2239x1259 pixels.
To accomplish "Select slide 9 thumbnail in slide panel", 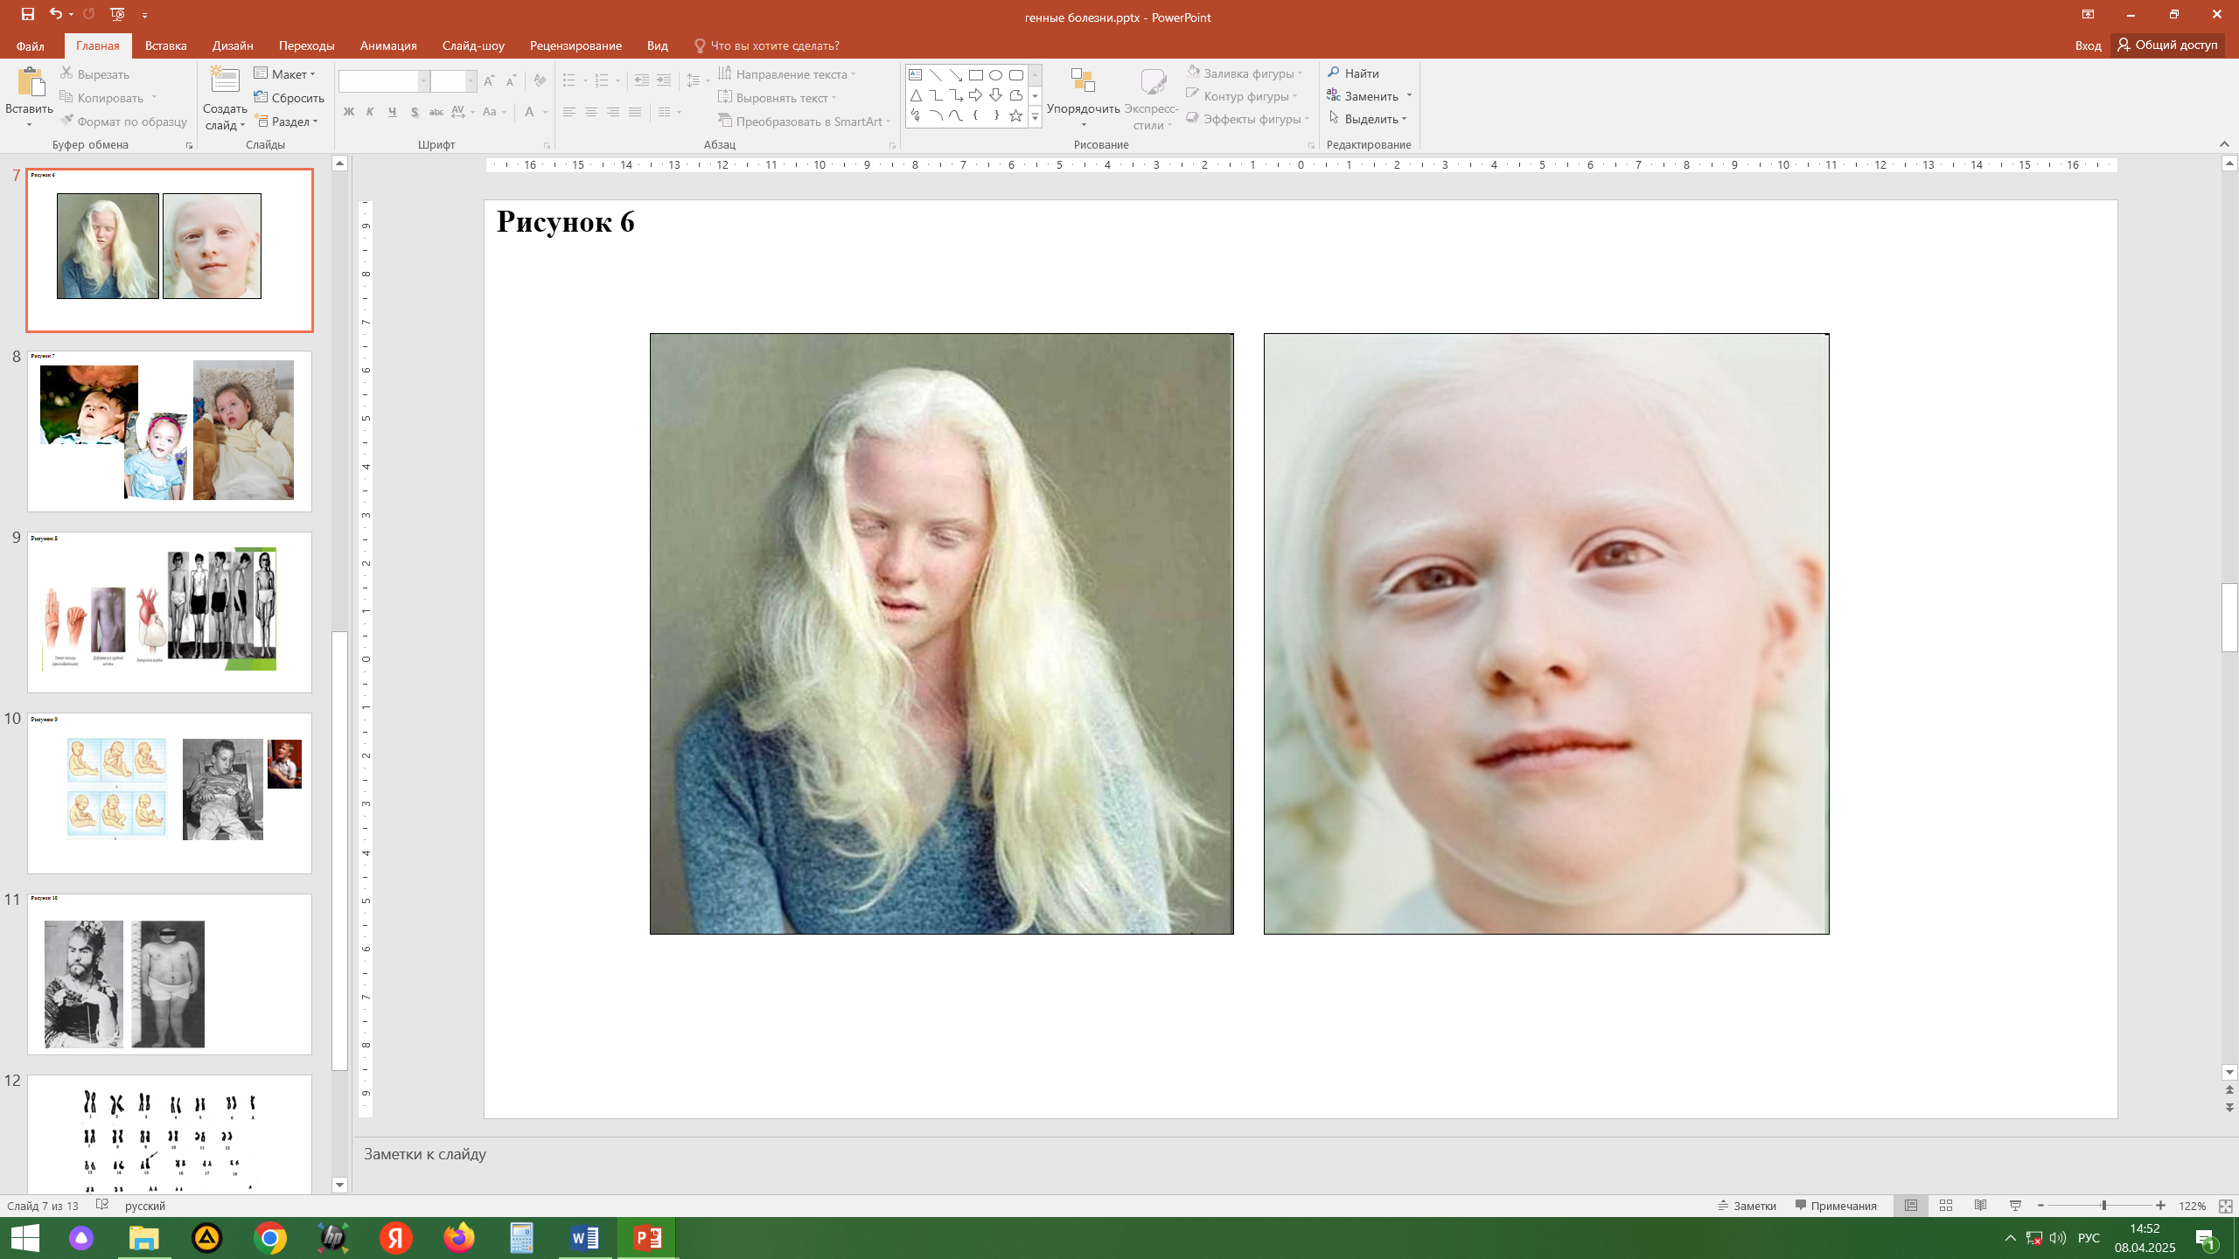I will pos(169,612).
